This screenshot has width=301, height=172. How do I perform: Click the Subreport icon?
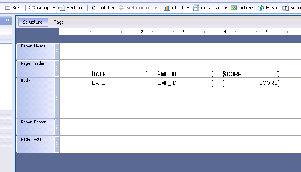(285, 8)
